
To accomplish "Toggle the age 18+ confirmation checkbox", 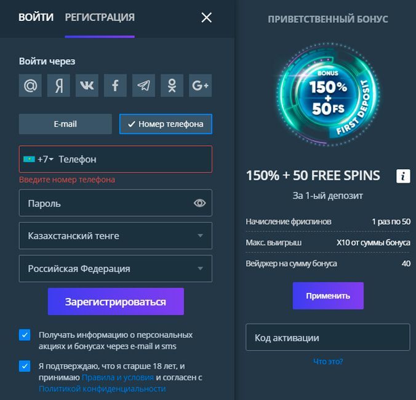I will pos(25,366).
